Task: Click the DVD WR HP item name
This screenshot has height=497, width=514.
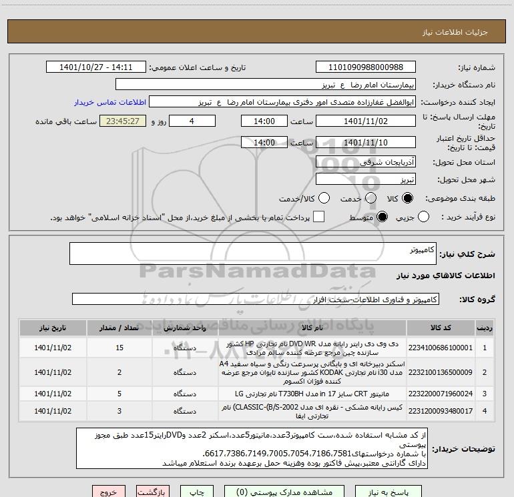Action: [312, 348]
